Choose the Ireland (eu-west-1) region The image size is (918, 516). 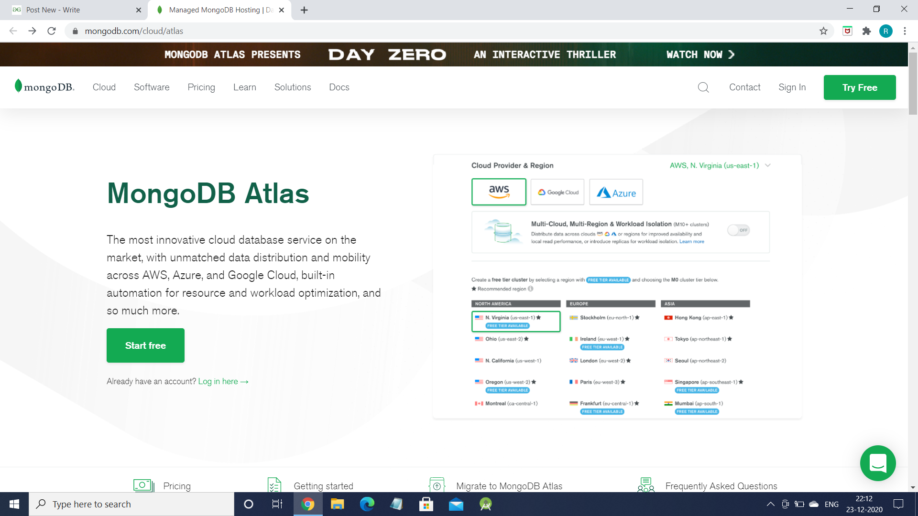point(600,343)
